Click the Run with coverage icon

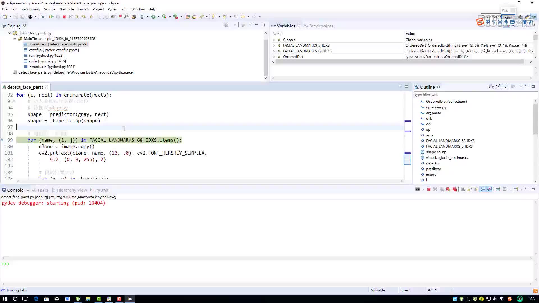(x=165, y=17)
